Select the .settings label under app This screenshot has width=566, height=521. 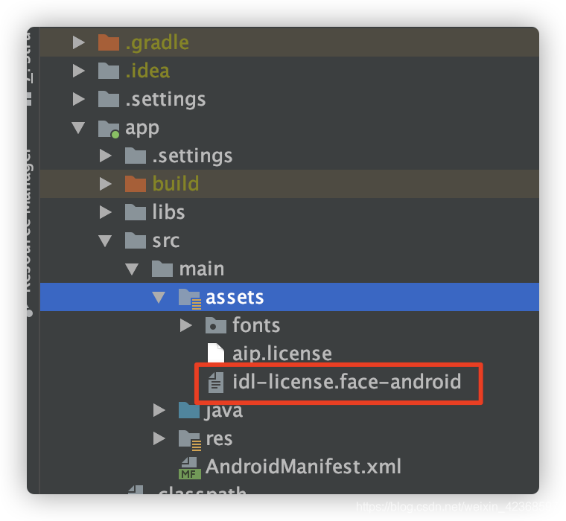(192, 156)
